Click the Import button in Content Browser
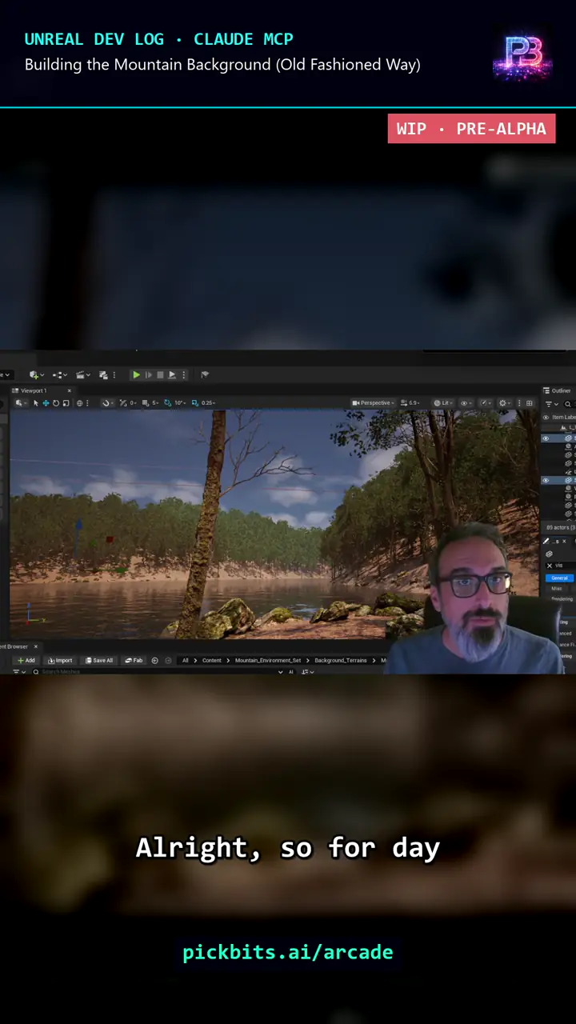 click(x=60, y=660)
